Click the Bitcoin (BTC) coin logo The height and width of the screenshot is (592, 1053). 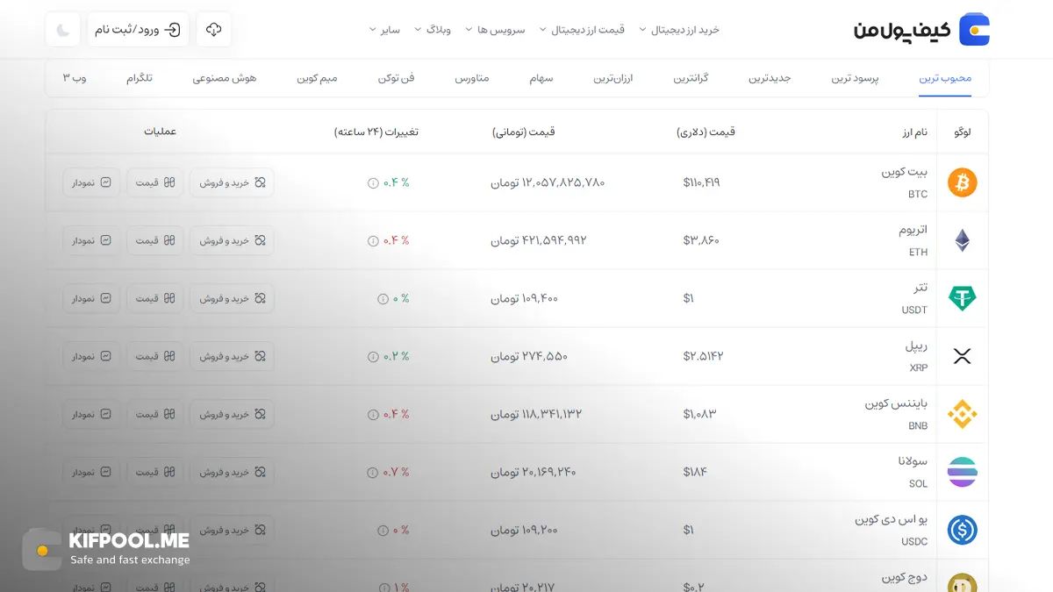(x=962, y=182)
